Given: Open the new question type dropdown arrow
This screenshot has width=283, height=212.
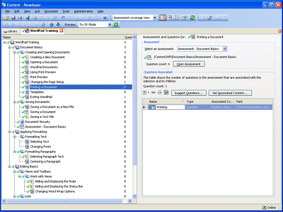Looking at the screenshot, I should (x=149, y=92).
